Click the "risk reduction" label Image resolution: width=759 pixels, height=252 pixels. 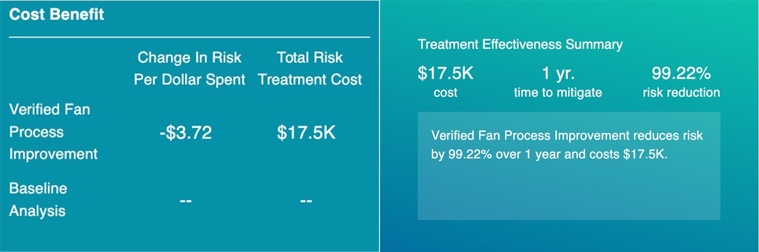[681, 93]
